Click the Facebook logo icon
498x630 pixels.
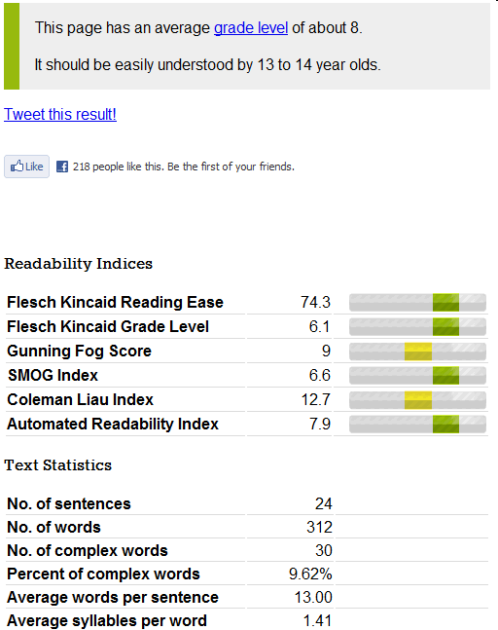(62, 167)
